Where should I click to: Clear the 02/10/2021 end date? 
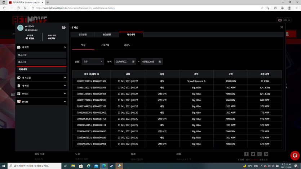tap(160, 61)
